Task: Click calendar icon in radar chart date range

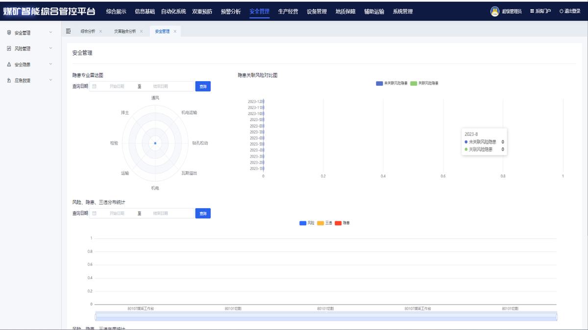Action: point(94,86)
